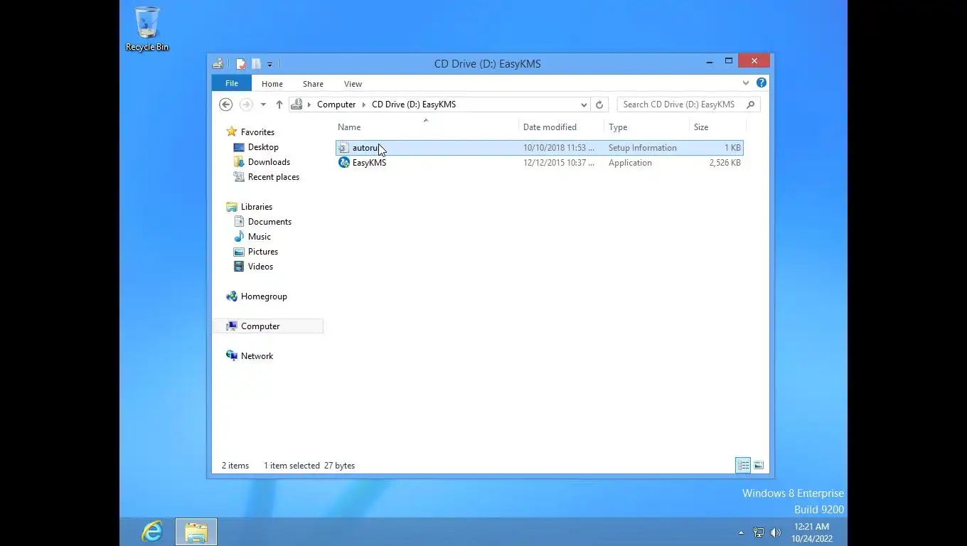Select Favorites in navigation pane
Viewport: 967px width, 546px height.
pyautogui.click(x=257, y=132)
